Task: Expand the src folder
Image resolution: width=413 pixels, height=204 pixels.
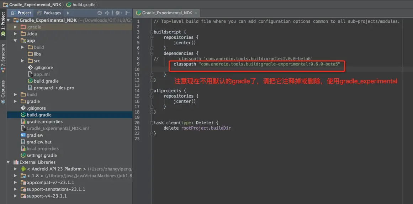Action: click(22, 61)
